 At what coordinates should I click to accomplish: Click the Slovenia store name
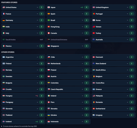(x=9, y=109)
